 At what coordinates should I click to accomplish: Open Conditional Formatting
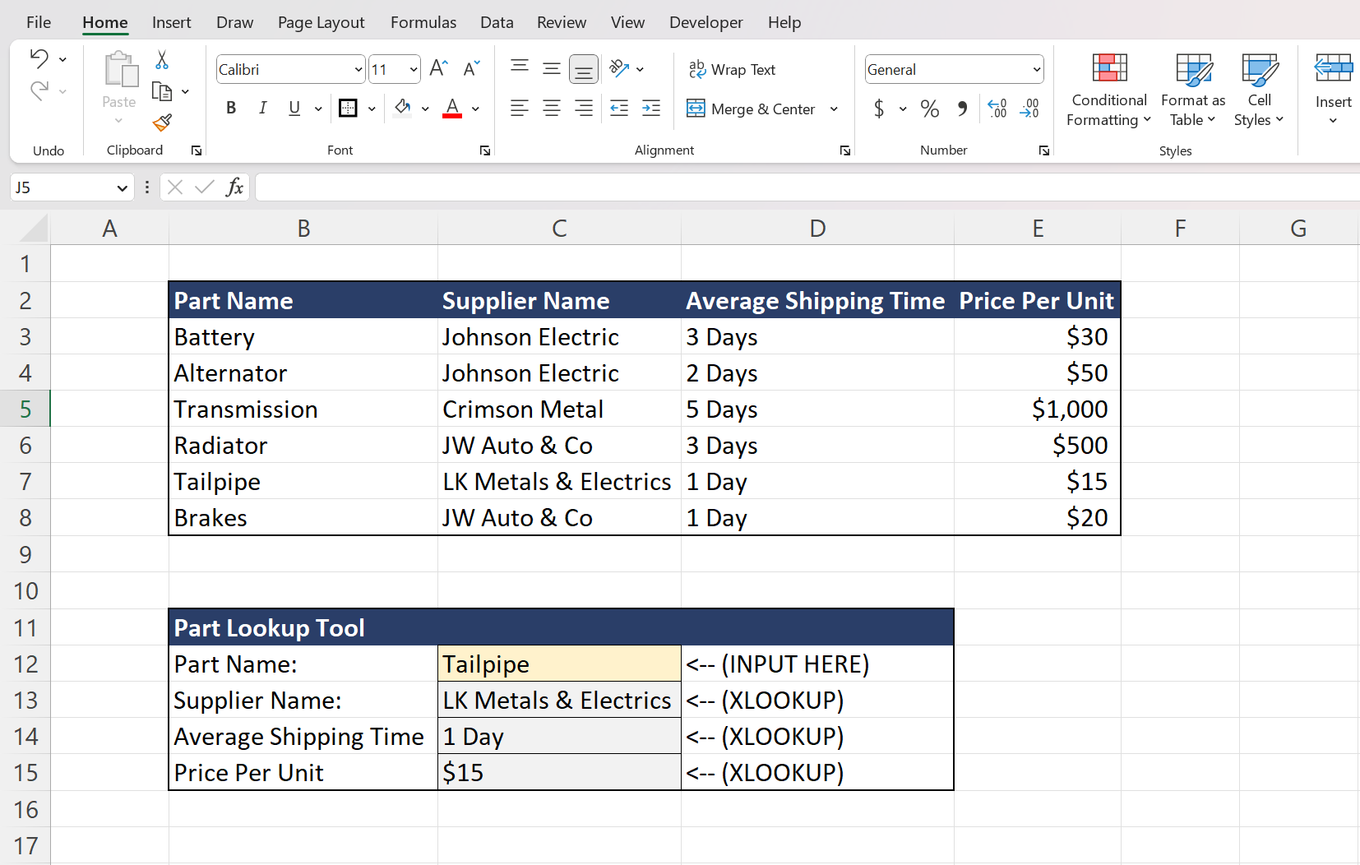(1108, 89)
